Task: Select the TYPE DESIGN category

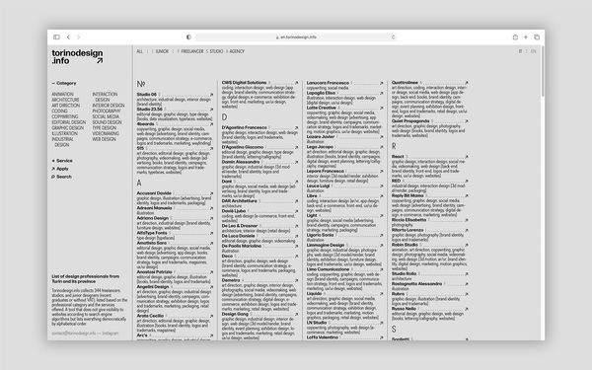Action: pyautogui.click(x=105, y=128)
